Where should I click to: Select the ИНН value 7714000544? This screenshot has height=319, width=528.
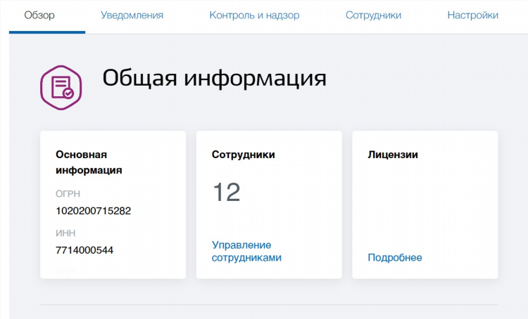click(84, 250)
